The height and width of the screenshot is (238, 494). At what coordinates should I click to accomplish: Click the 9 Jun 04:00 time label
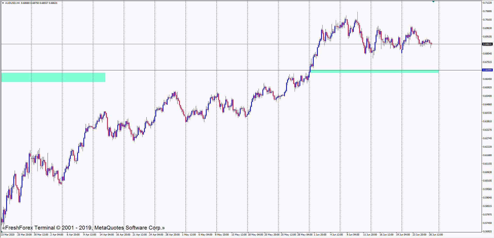pyautogui.click(x=353, y=235)
